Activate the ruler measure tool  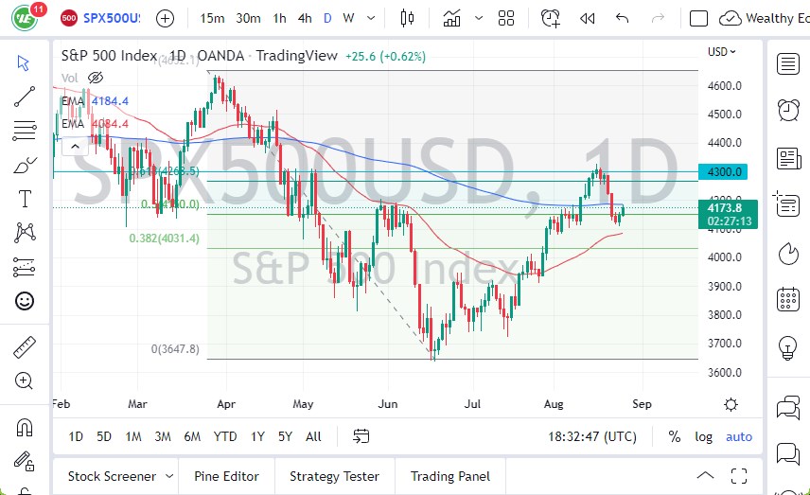coord(25,346)
